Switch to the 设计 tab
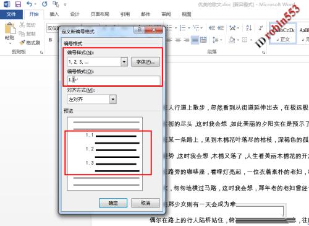Viewport: 309px width, 226px height. pos(75,14)
